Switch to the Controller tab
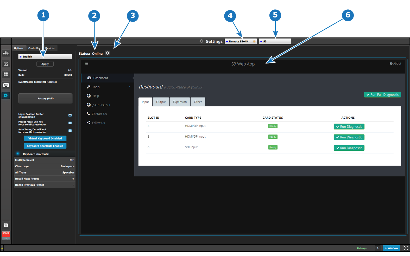Viewport: 410px width, 256px height. 34,48
